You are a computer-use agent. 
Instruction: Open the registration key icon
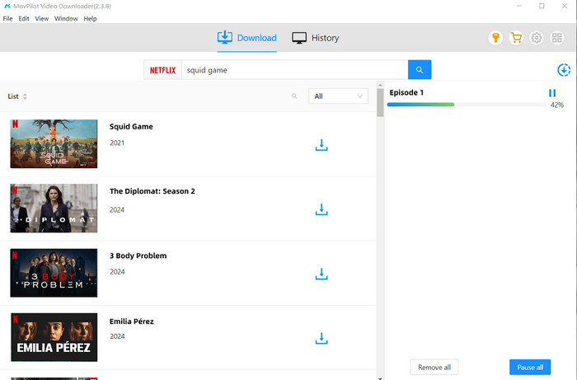[495, 38]
